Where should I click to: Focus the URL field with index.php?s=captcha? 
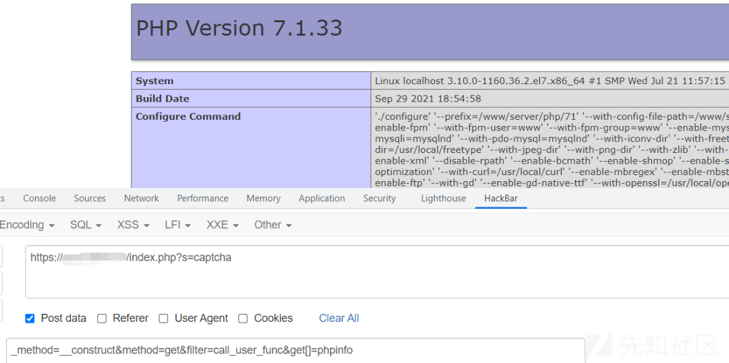[x=377, y=271]
